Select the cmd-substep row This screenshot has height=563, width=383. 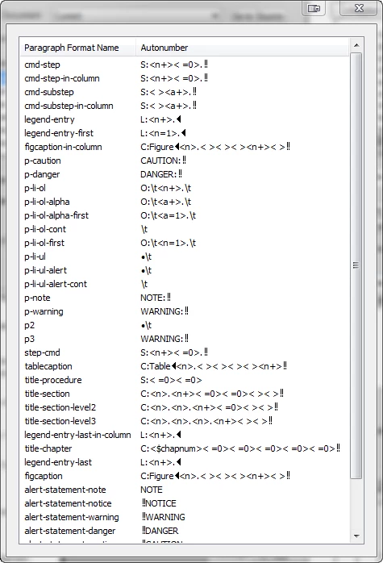[184, 92]
